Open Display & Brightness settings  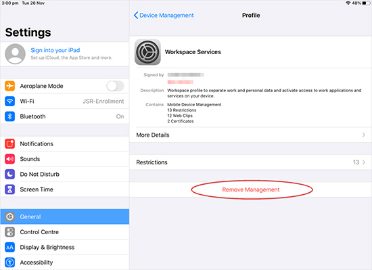pyautogui.click(x=65, y=247)
